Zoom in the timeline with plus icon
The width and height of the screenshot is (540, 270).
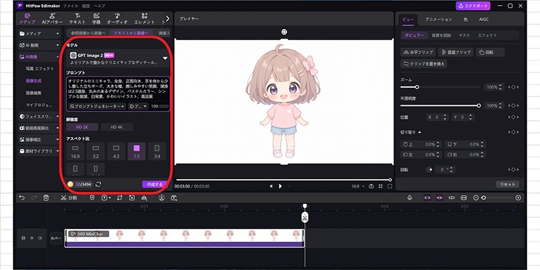[x=518, y=198]
